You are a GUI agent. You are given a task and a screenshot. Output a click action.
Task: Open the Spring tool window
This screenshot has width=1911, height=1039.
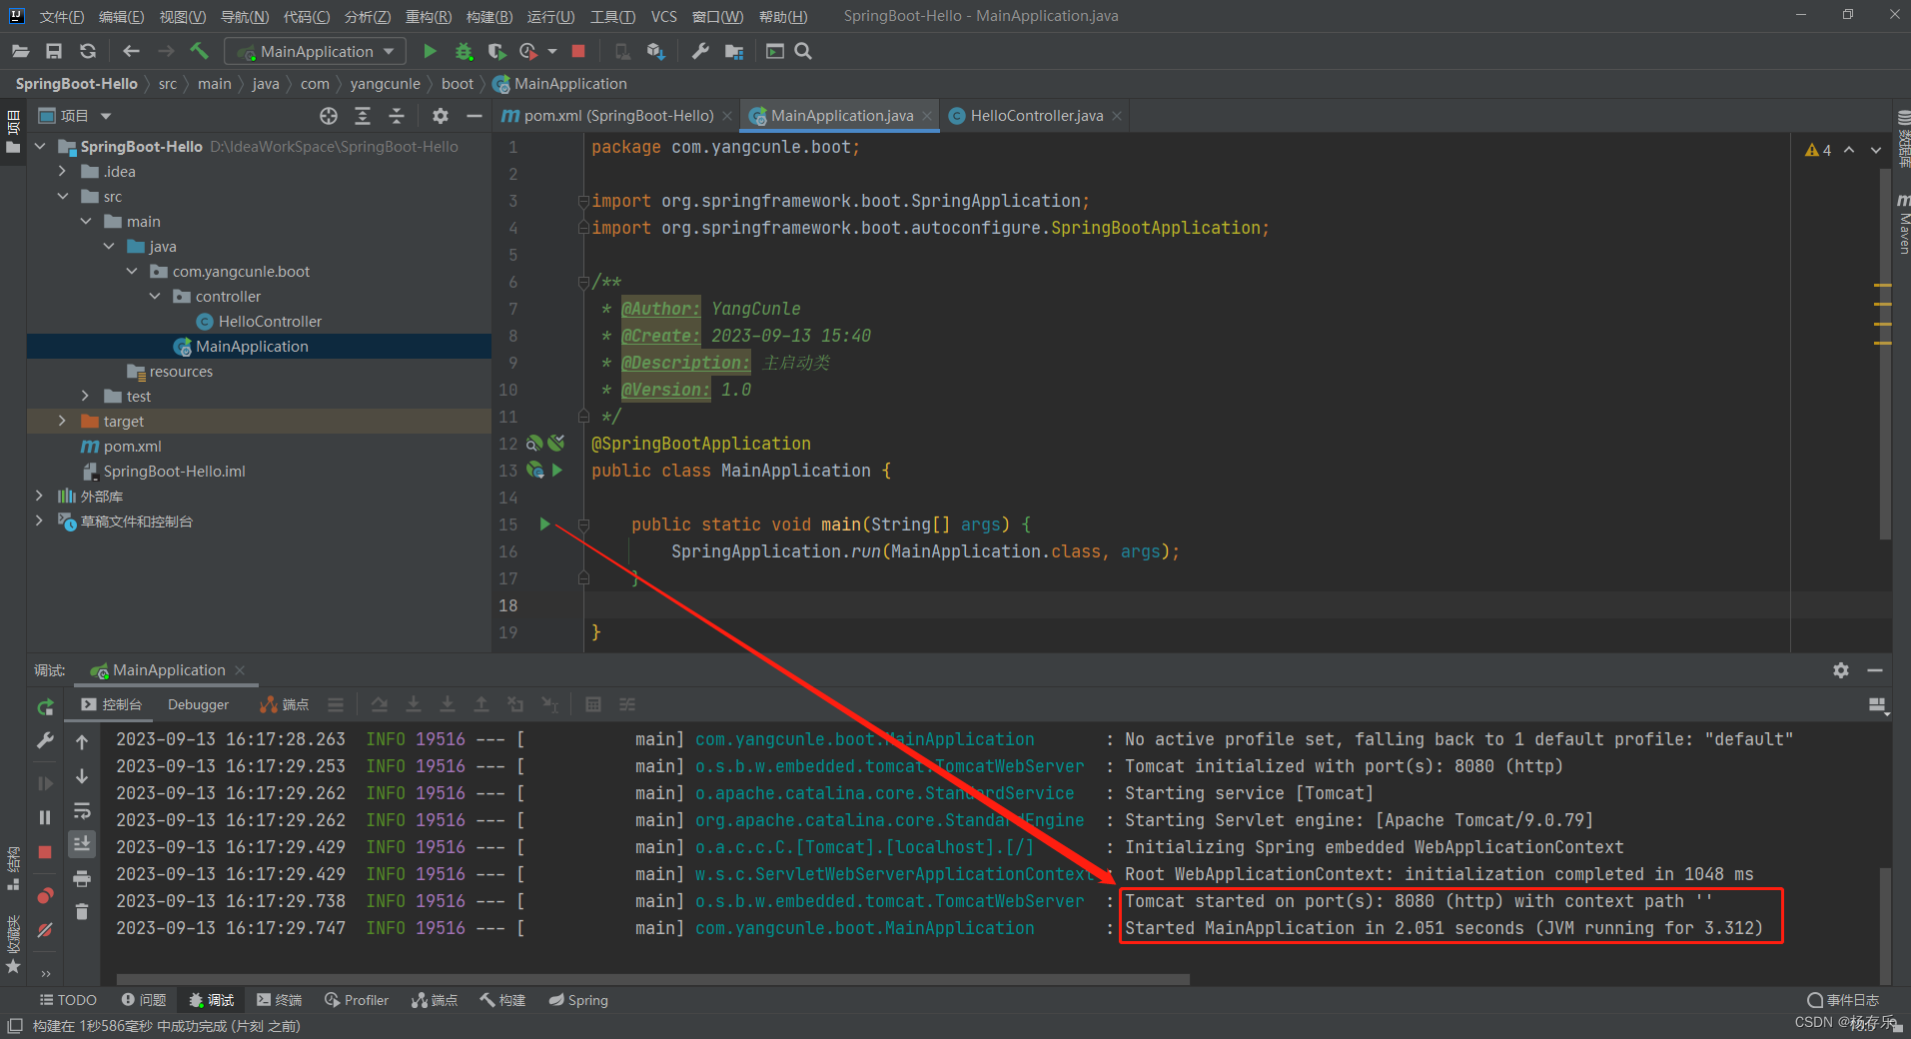[578, 1000]
